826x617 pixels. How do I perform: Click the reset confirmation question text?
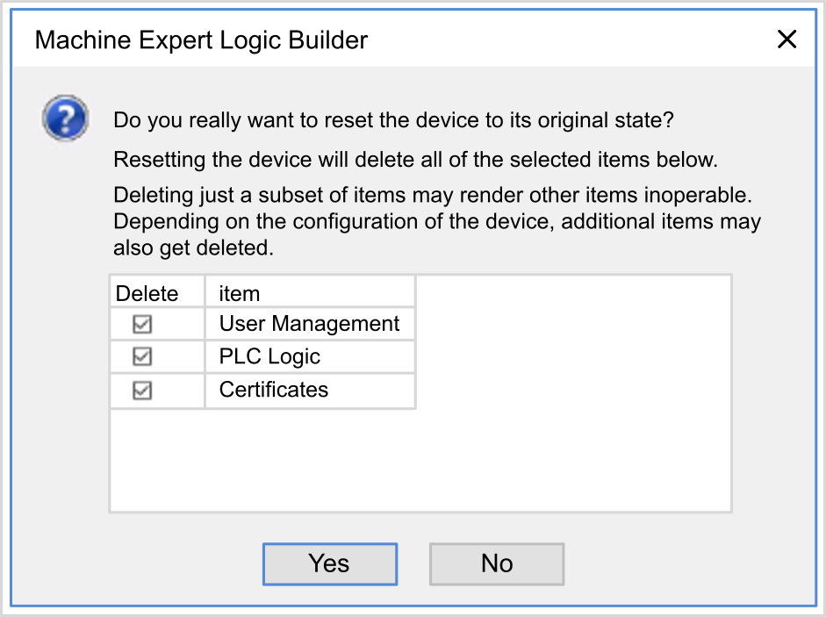click(x=393, y=119)
